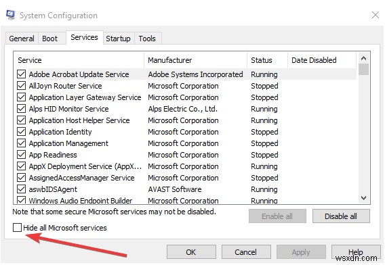Open Help for System Configuration
Viewport: 385px width, 265px height.
356,252
